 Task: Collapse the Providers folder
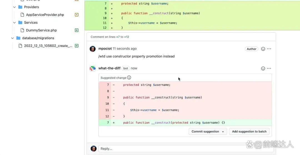[x=14, y=7]
